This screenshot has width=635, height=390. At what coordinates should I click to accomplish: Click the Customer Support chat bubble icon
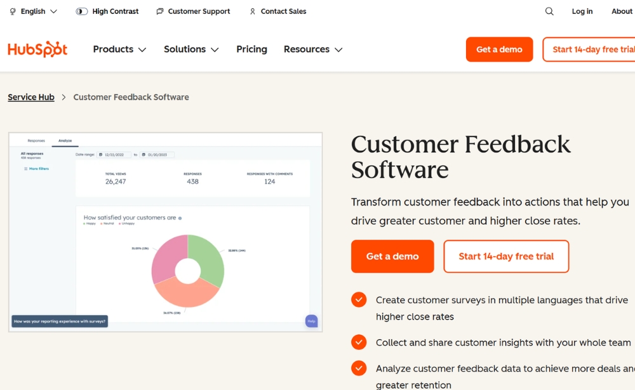tap(159, 11)
